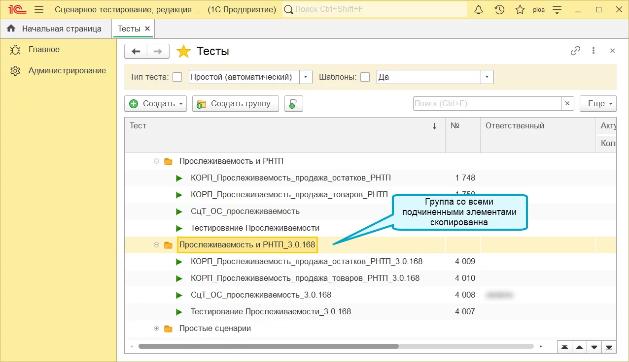Open the notifications bell icon

pyautogui.click(x=479, y=10)
